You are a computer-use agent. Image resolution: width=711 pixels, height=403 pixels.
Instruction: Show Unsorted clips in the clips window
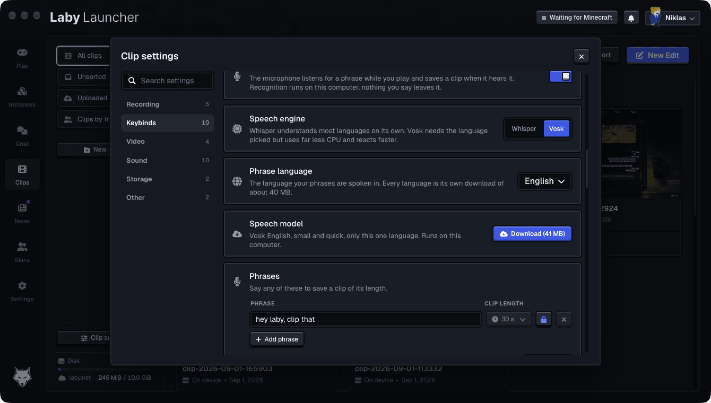click(84, 77)
